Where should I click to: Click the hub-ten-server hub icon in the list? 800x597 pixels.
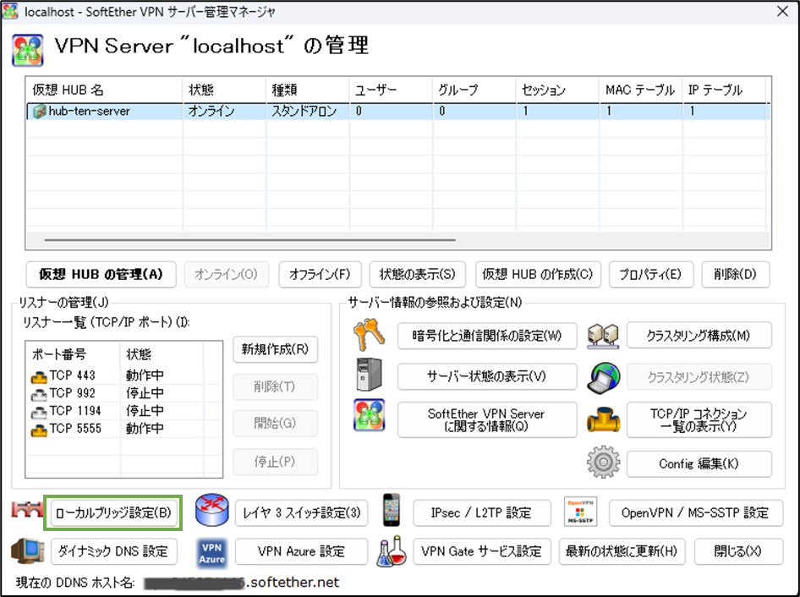(x=39, y=112)
